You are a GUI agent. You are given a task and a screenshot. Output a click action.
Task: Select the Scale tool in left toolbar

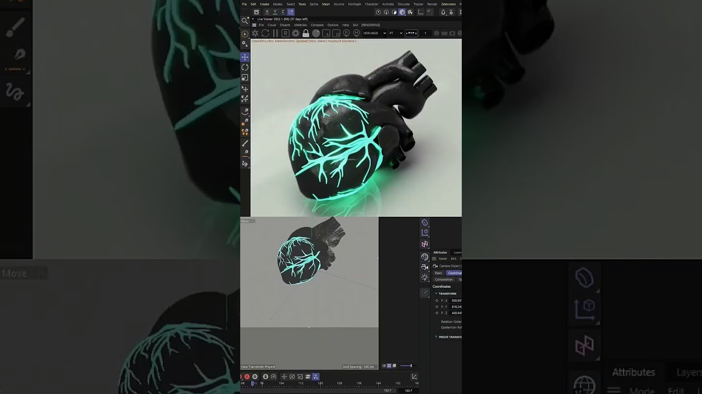245,78
